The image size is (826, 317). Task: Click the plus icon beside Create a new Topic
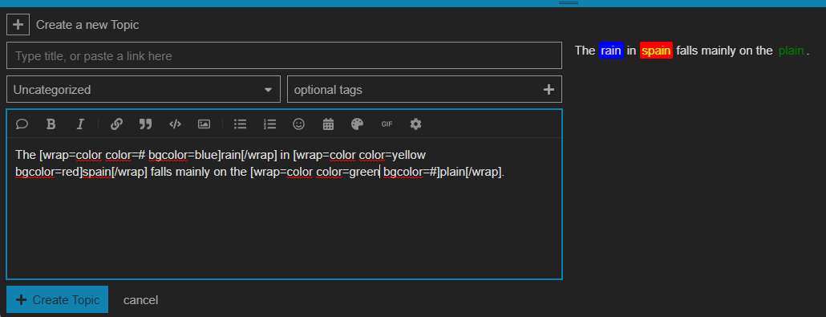[18, 24]
